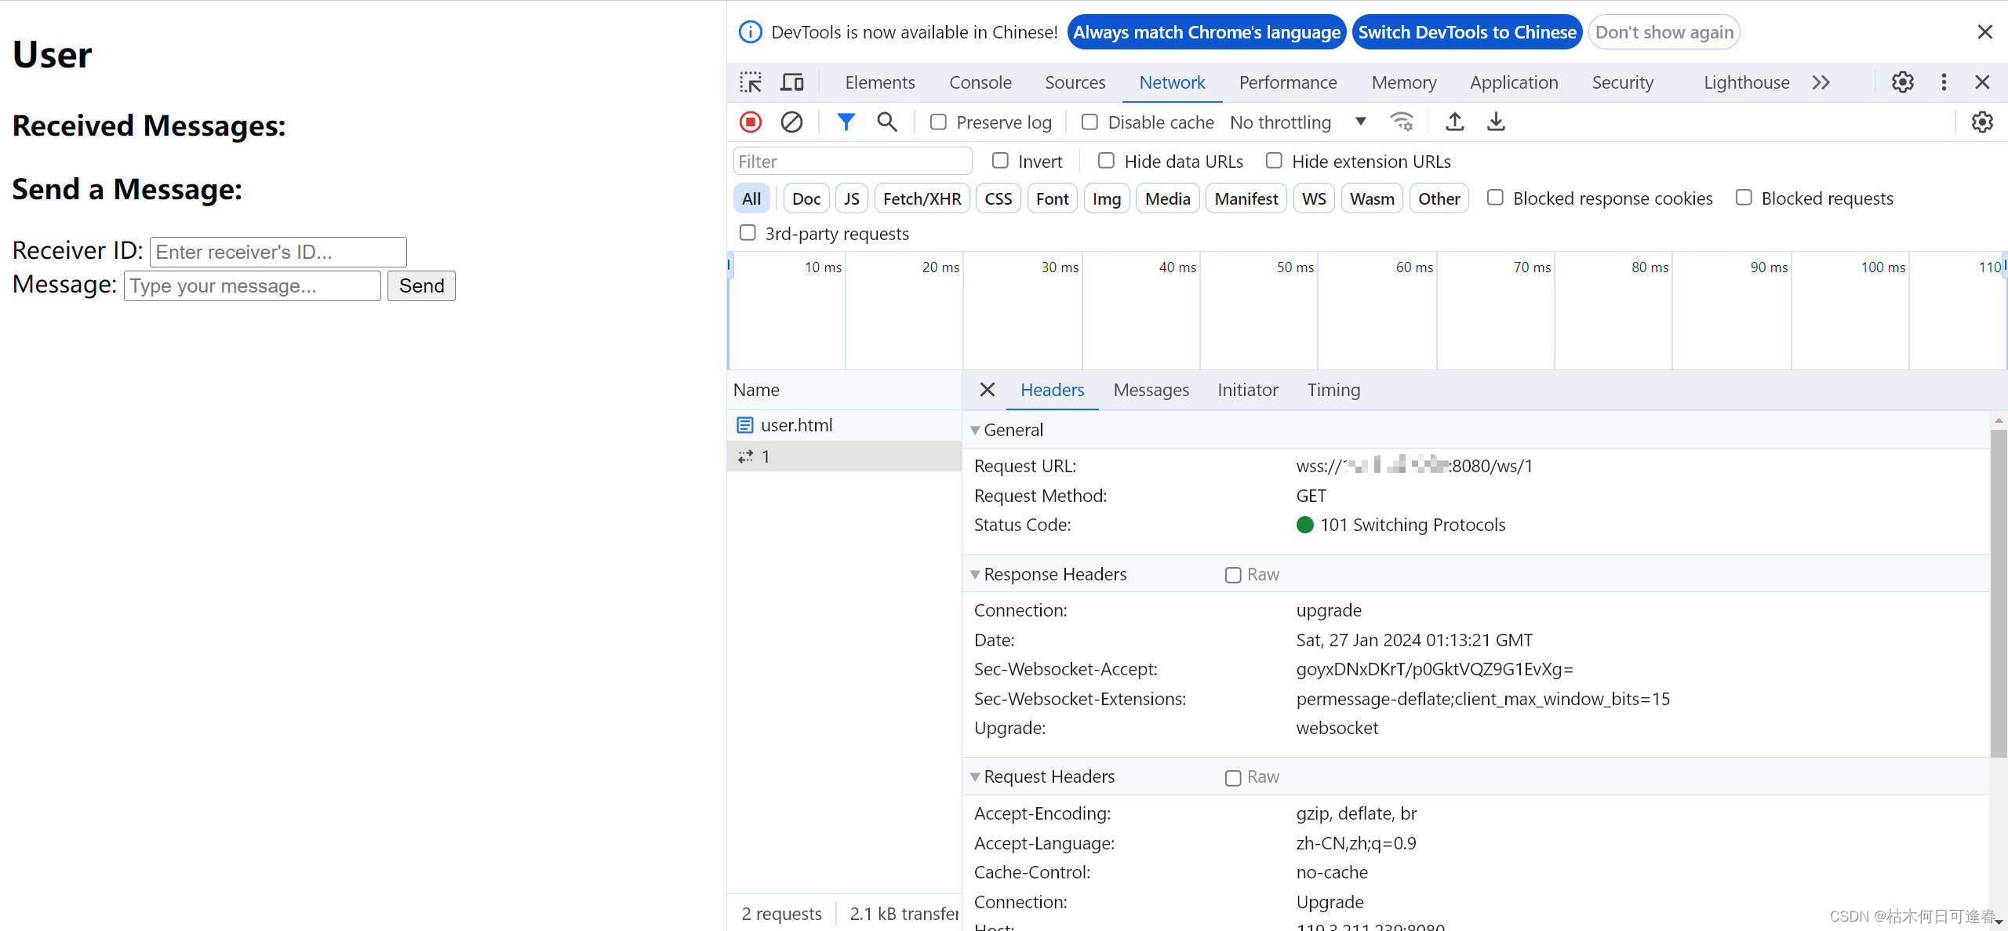
Task: Click the headers pane vertical scrollbar
Action: coord(1998,592)
